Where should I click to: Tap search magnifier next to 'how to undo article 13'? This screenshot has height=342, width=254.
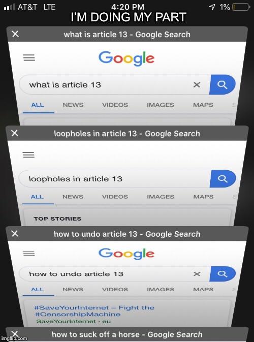tap(223, 274)
